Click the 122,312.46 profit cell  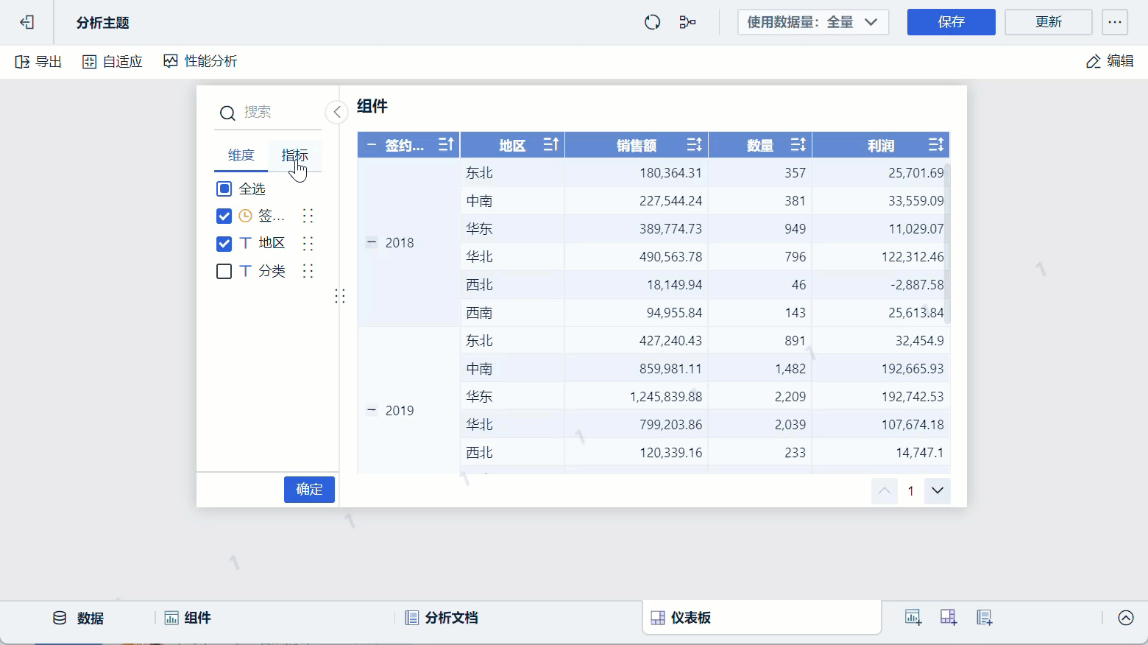point(881,257)
